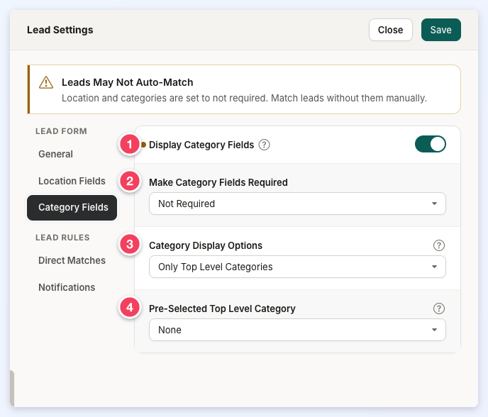Click the 'Category Display Options' label
The height and width of the screenshot is (417, 488).
[x=206, y=245]
